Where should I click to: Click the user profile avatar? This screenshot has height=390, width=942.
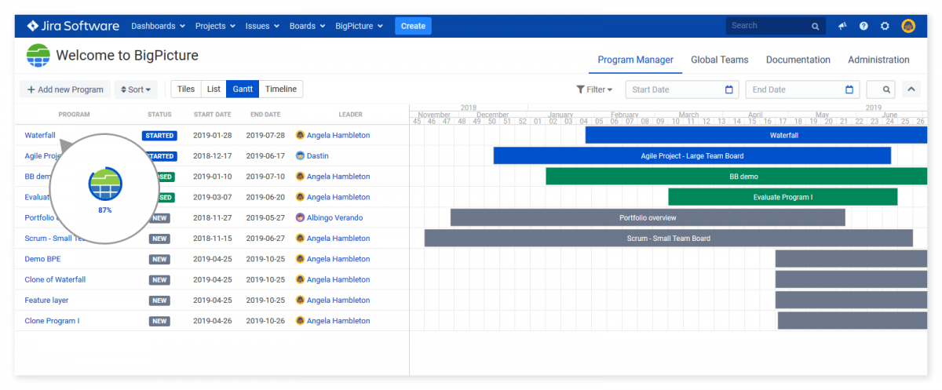point(908,26)
